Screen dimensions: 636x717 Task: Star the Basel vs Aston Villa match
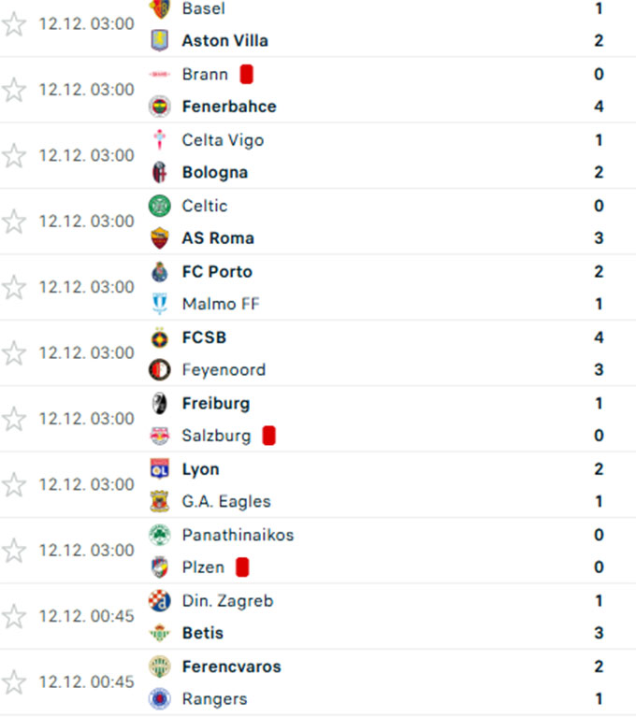[14, 24]
